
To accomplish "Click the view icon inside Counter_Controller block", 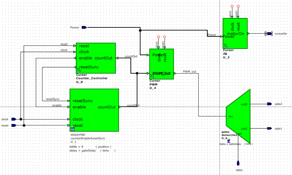I will point(79,70).
